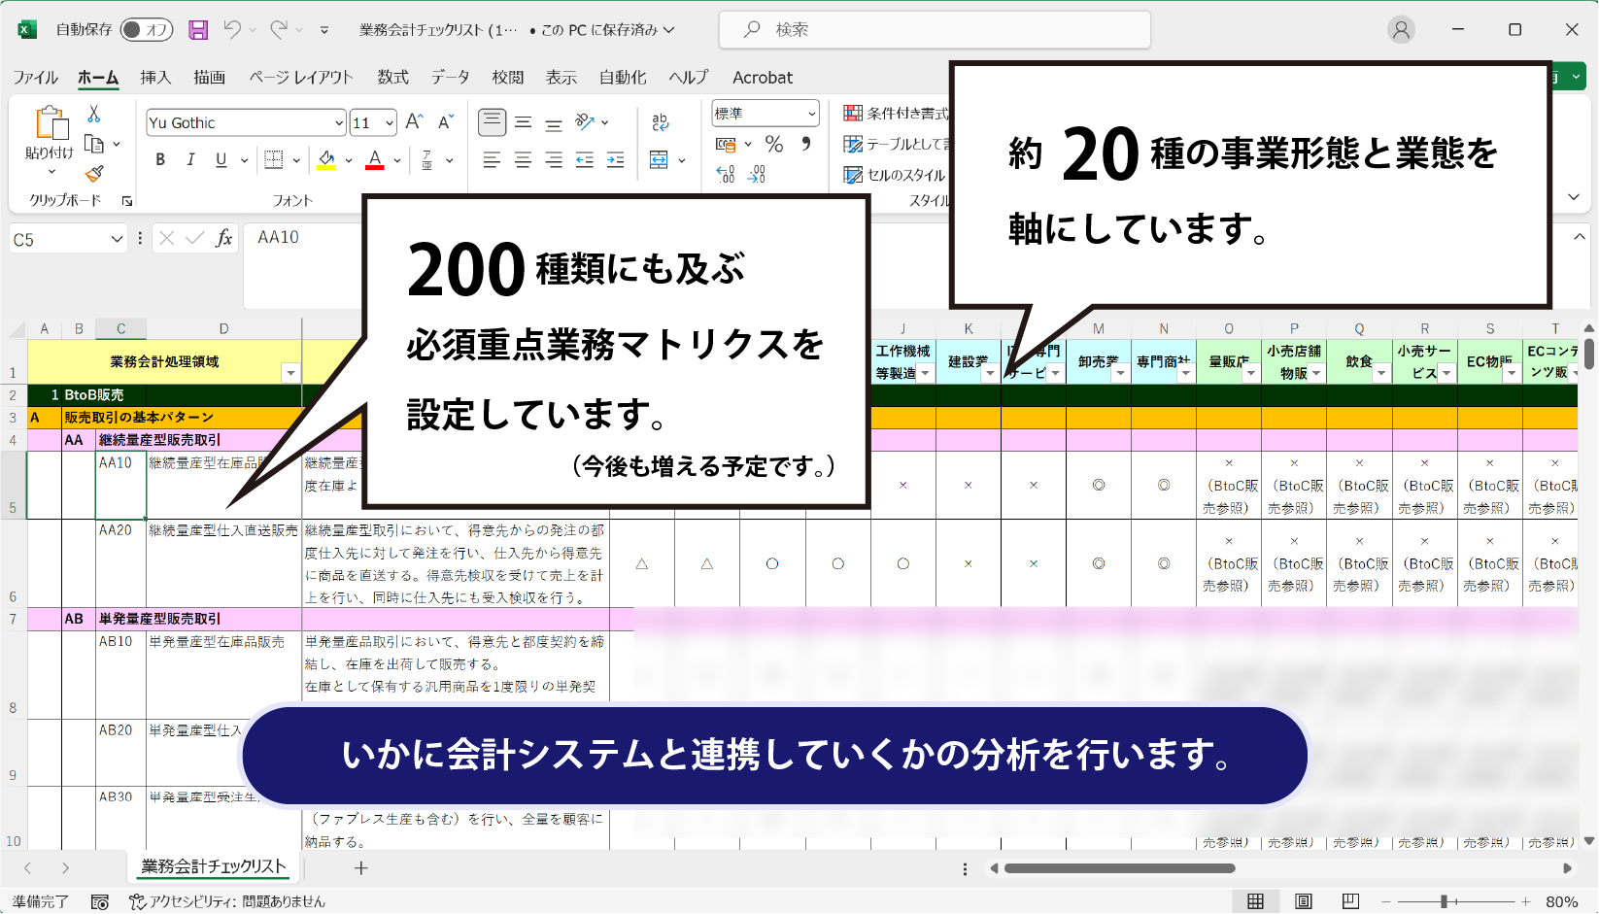1599x914 pixels.
Task: Click the Copy icon in clipboard group
Action: point(94,144)
